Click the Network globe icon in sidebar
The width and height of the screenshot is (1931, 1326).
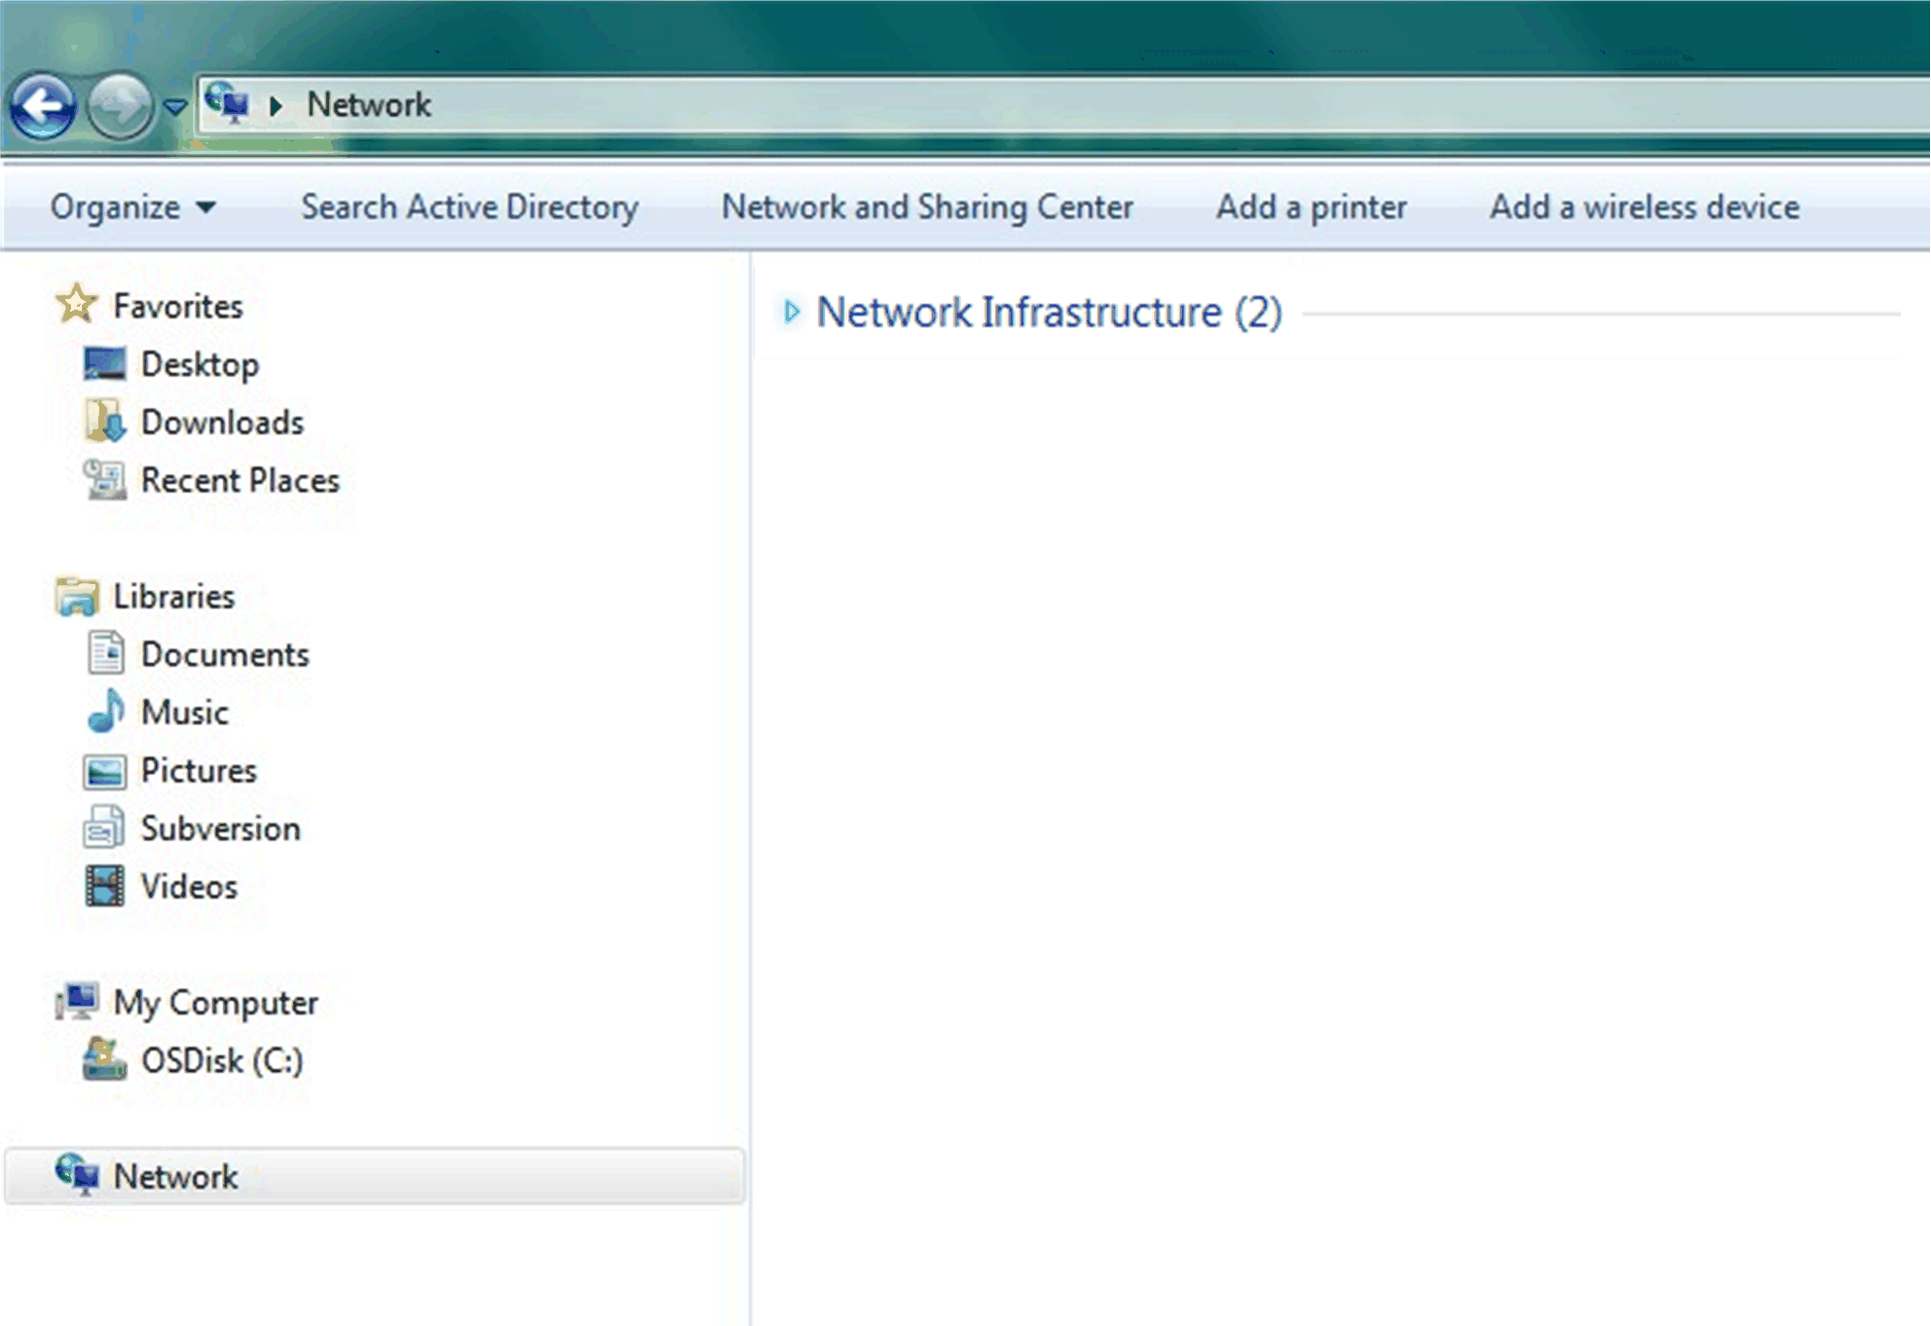(x=77, y=1174)
